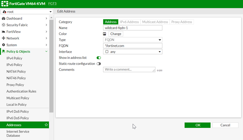The image size is (243, 140).
Task: Click the FortiGate logo icon
Action: pos(5,4)
